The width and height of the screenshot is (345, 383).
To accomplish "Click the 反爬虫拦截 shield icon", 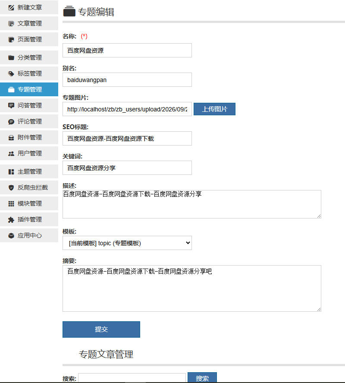I will 11,187.
